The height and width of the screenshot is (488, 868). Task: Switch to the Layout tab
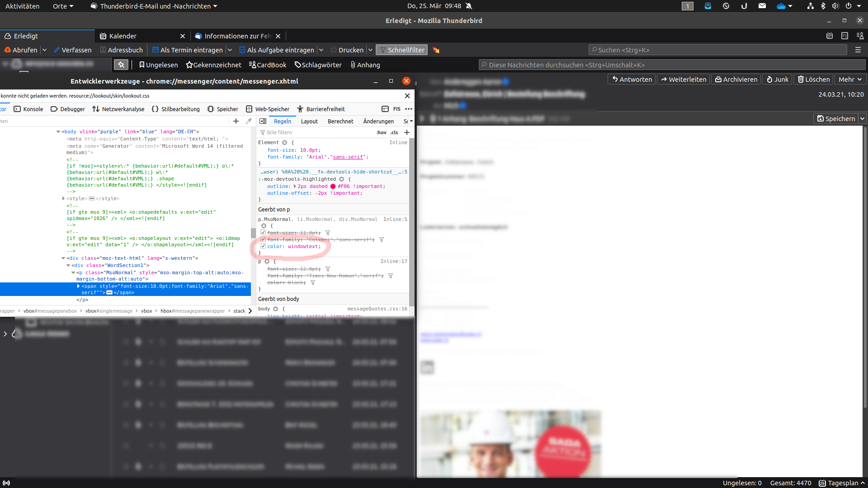(x=309, y=121)
